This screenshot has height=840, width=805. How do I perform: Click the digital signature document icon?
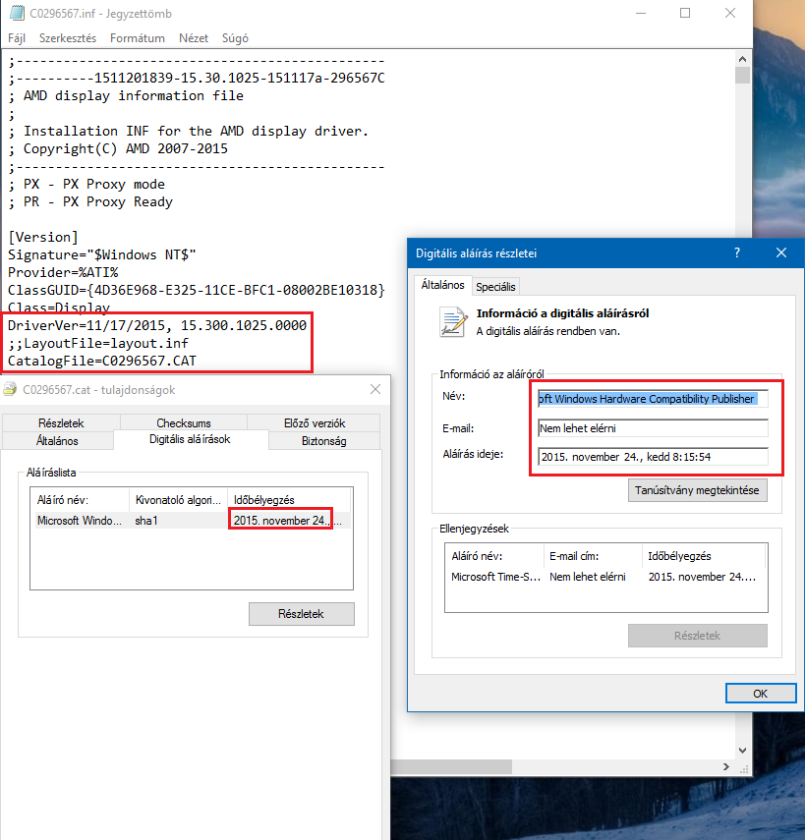click(453, 321)
